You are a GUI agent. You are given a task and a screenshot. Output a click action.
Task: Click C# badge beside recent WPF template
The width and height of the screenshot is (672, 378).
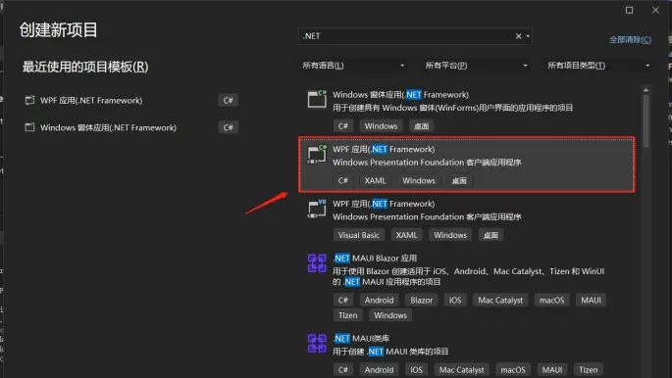pos(228,101)
